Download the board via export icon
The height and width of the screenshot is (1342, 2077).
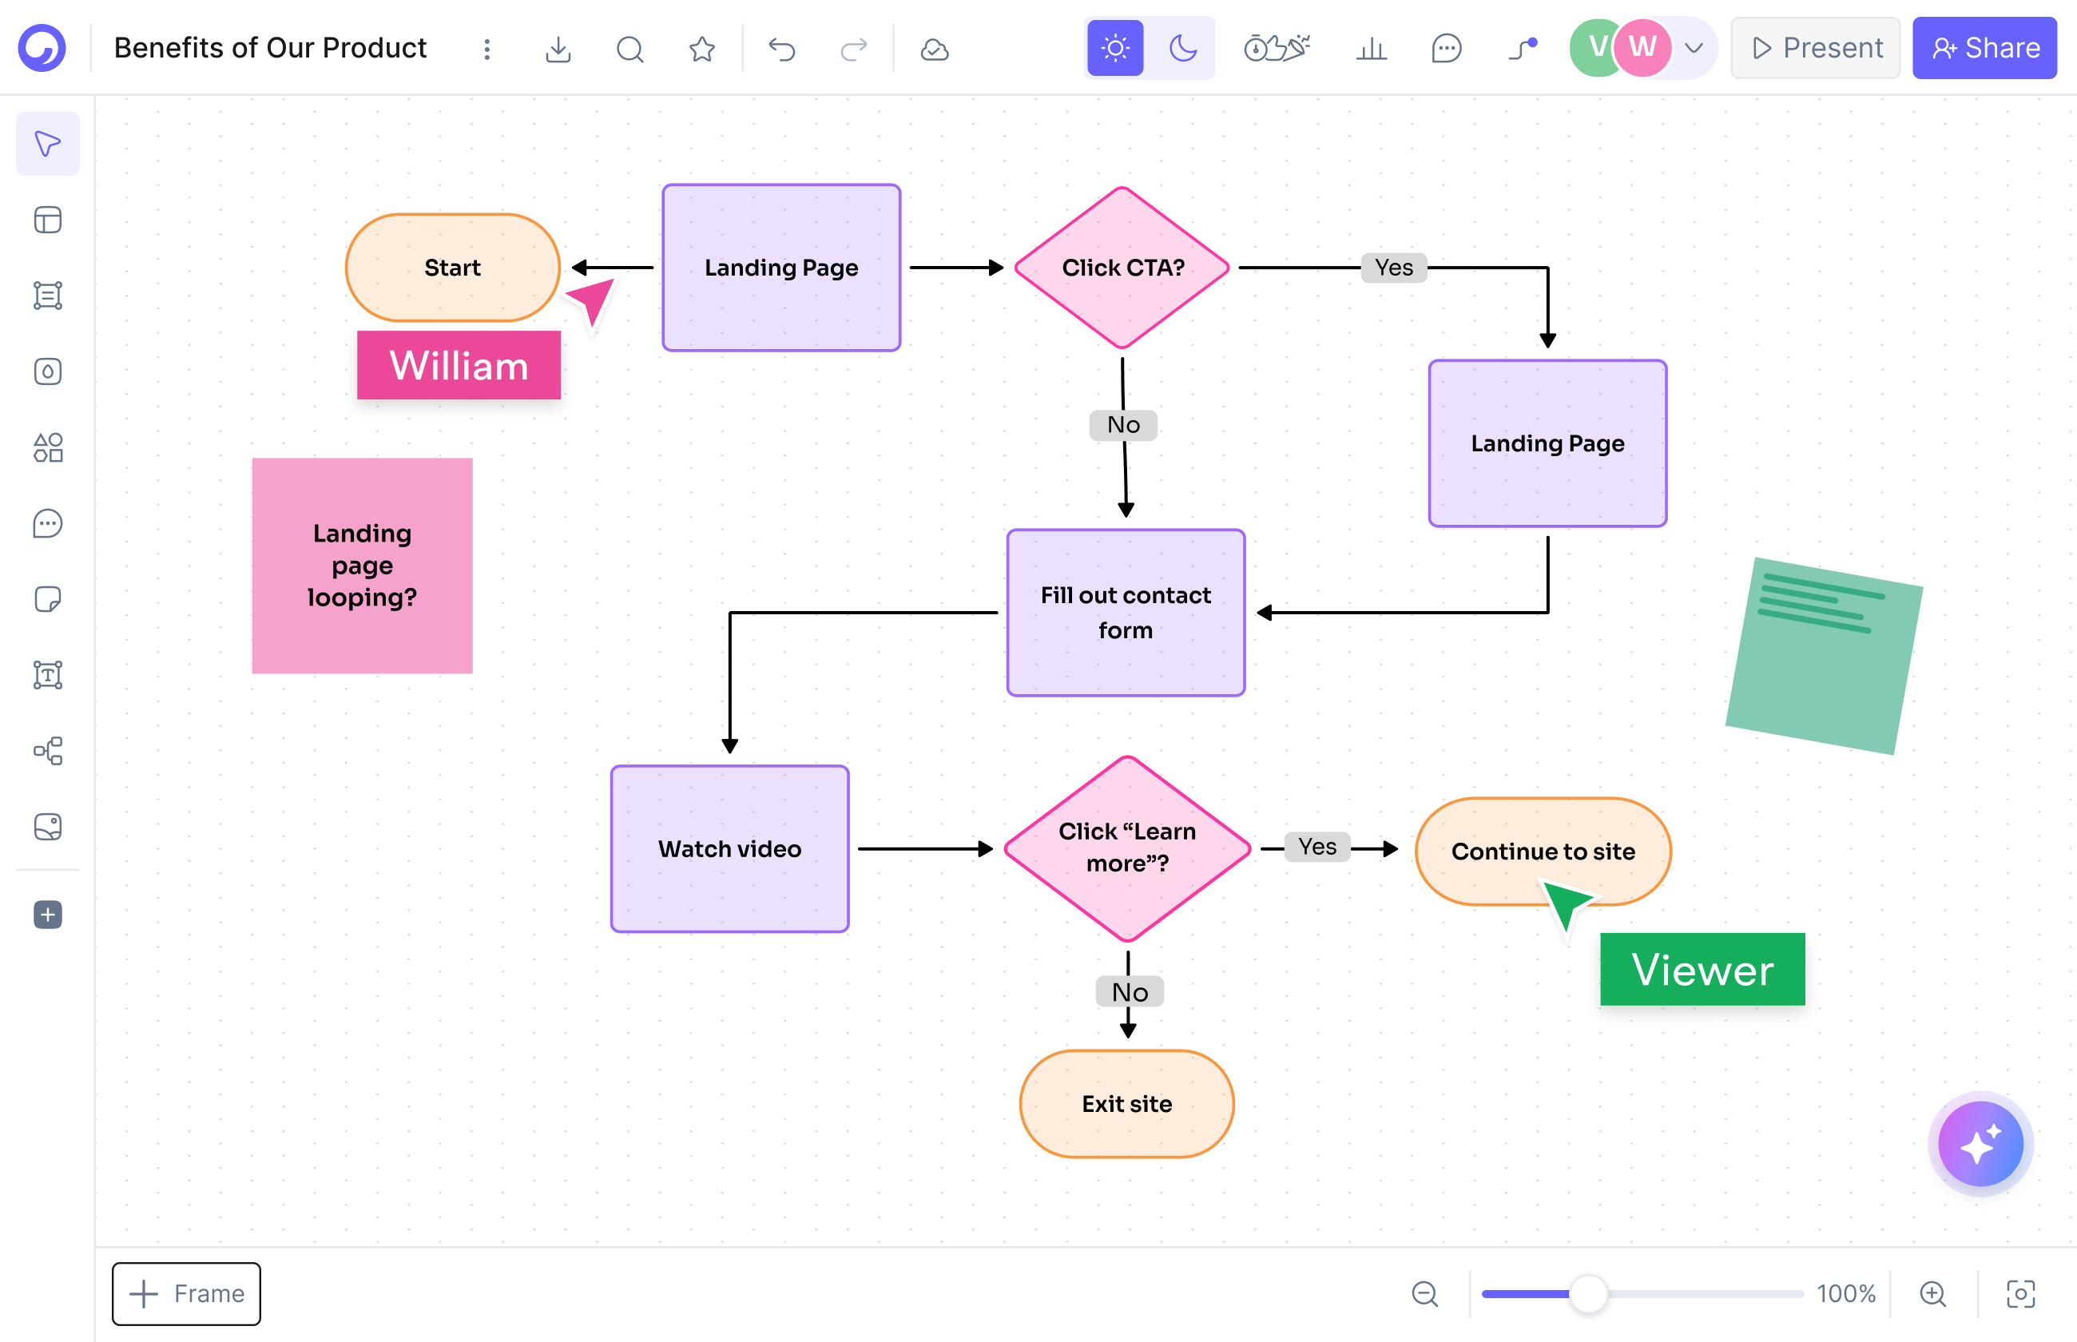(x=558, y=49)
